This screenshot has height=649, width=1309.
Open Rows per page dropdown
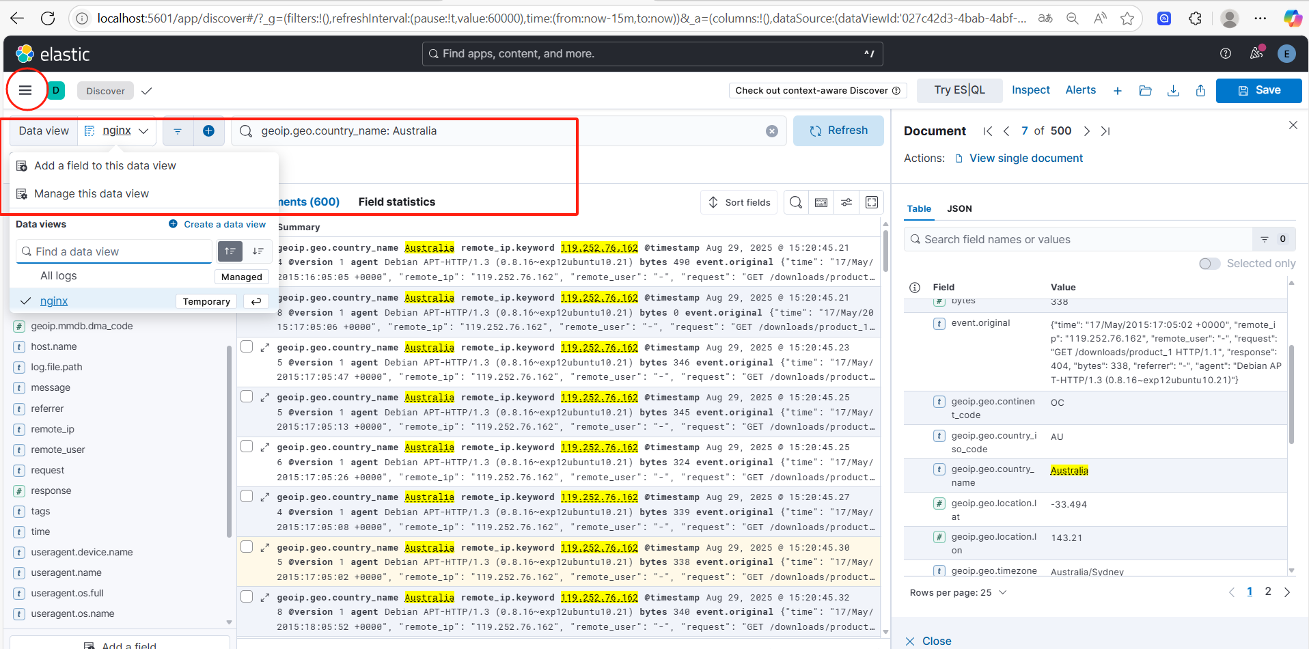(958, 592)
